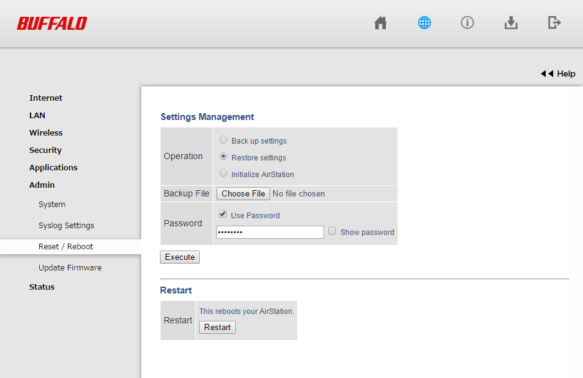
Task: Click the Execute button
Action: click(180, 257)
